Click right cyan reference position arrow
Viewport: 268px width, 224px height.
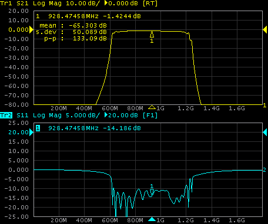tap(264, 133)
